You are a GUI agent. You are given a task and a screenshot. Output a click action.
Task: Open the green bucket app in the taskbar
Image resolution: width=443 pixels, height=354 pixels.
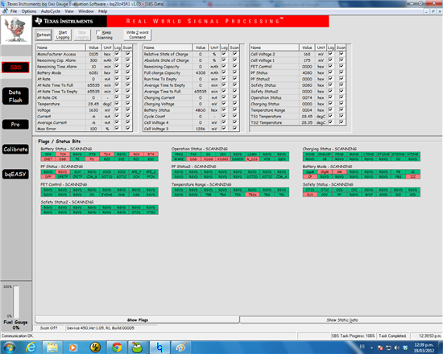(x=137, y=348)
